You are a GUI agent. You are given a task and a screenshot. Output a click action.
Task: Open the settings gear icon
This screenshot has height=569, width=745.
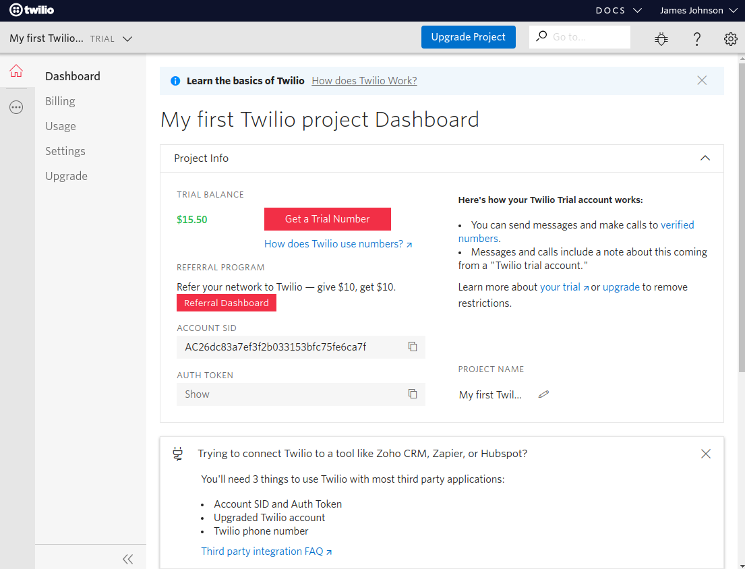(x=730, y=38)
